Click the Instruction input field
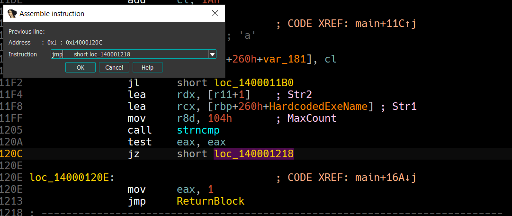 tap(128, 54)
